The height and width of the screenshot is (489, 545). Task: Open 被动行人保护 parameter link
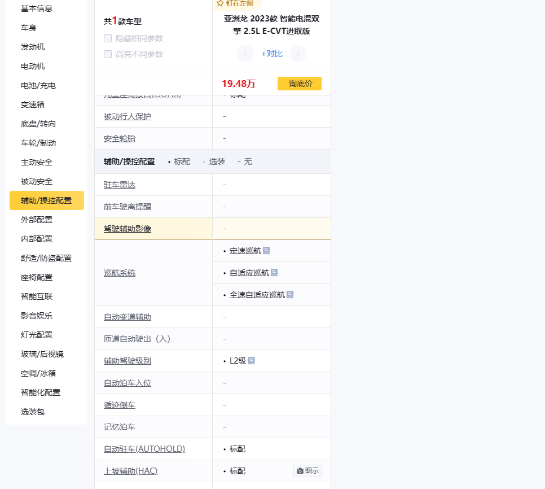(x=127, y=116)
